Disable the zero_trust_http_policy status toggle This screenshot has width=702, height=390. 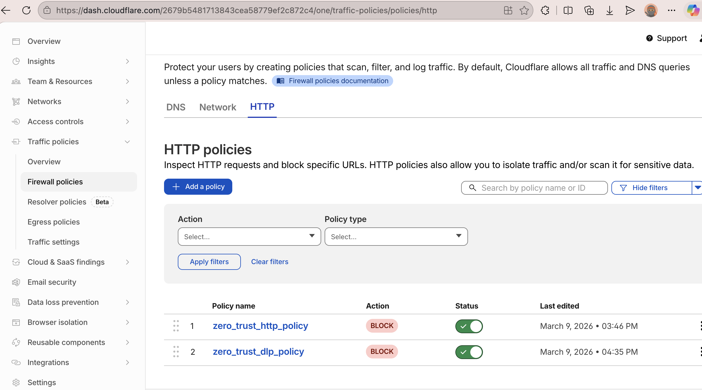point(469,326)
